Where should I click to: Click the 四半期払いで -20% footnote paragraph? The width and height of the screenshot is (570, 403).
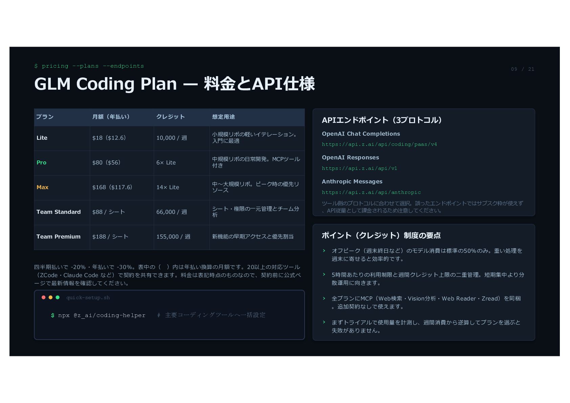[168, 275]
